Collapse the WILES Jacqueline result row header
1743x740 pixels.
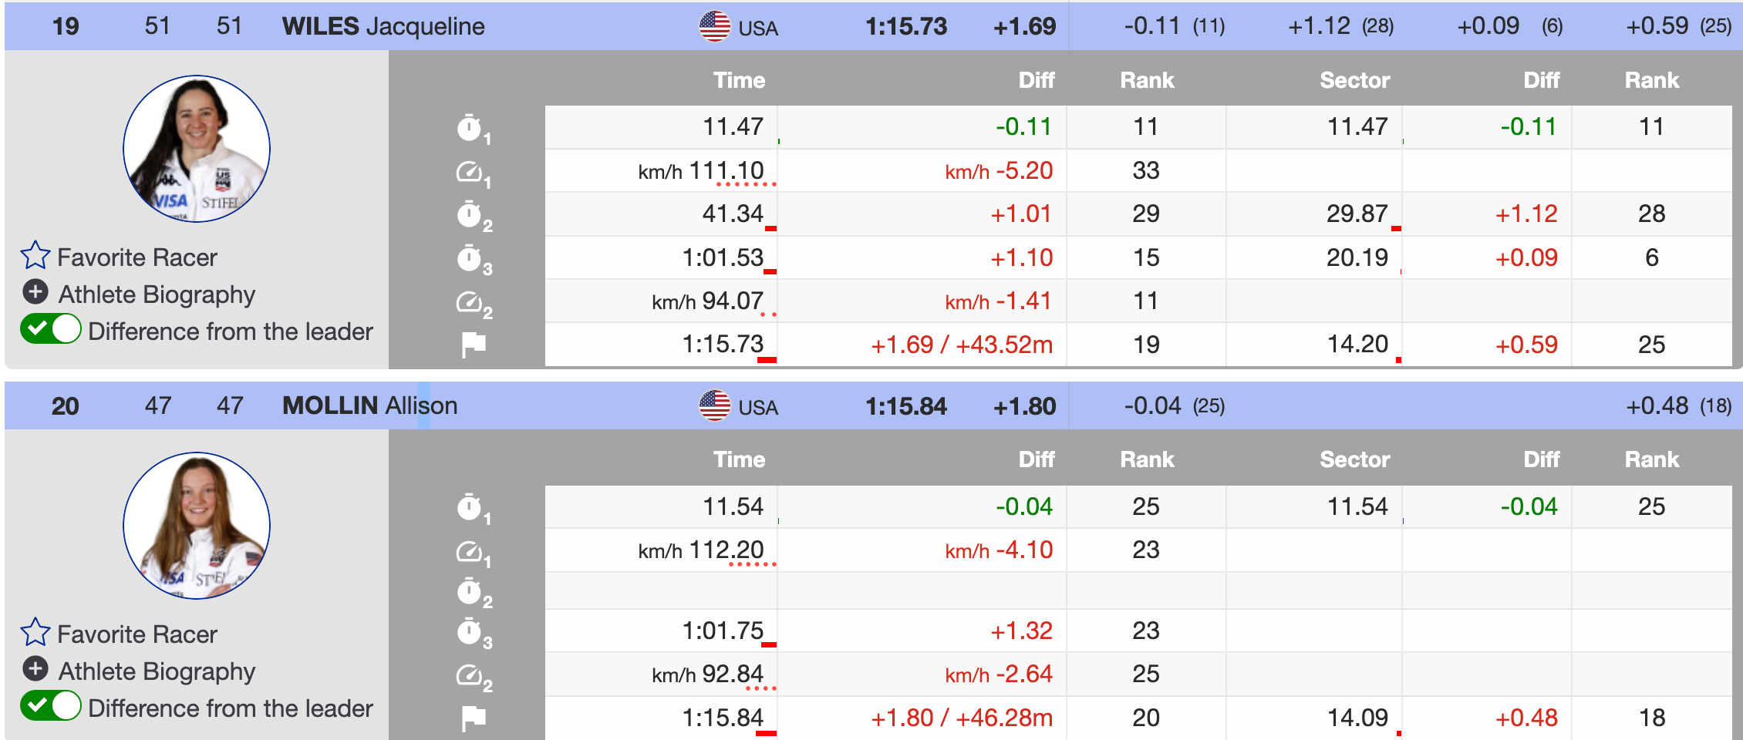pyautogui.click(x=383, y=26)
